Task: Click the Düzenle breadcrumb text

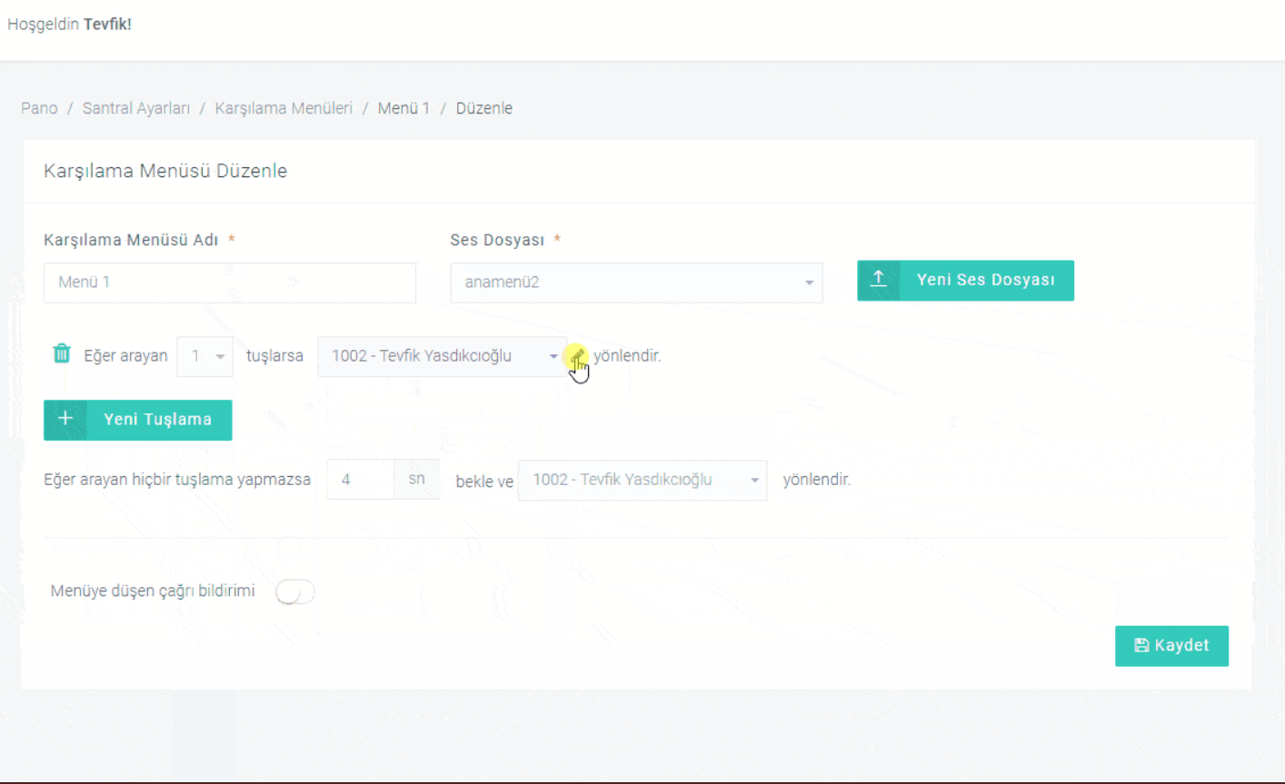Action: pyautogui.click(x=484, y=108)
